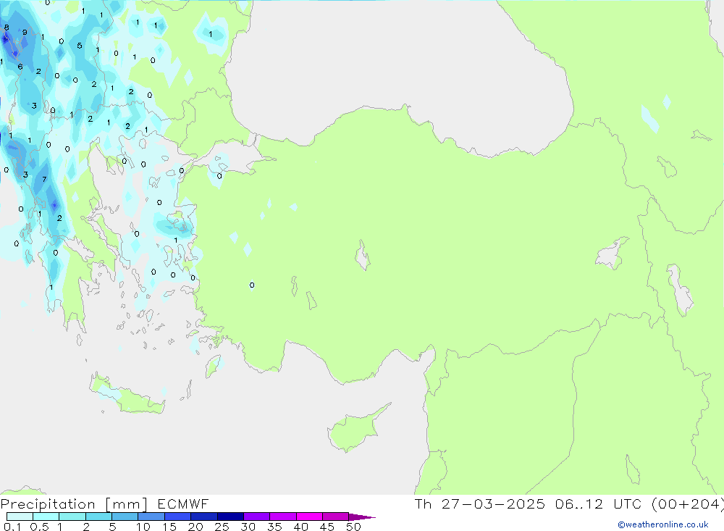Select the 30–35 mm purple legend swatch
724x531 pixels.
coord(256,517)
